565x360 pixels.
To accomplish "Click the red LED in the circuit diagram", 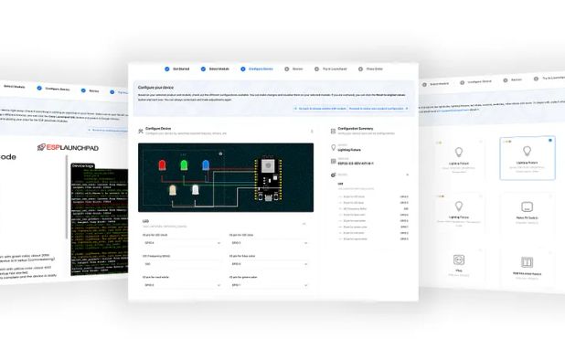I will point(162,165).
